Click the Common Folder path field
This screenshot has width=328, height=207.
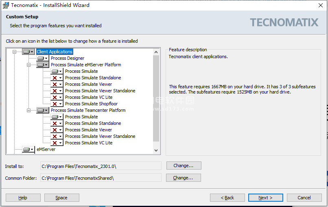point(101,178)
